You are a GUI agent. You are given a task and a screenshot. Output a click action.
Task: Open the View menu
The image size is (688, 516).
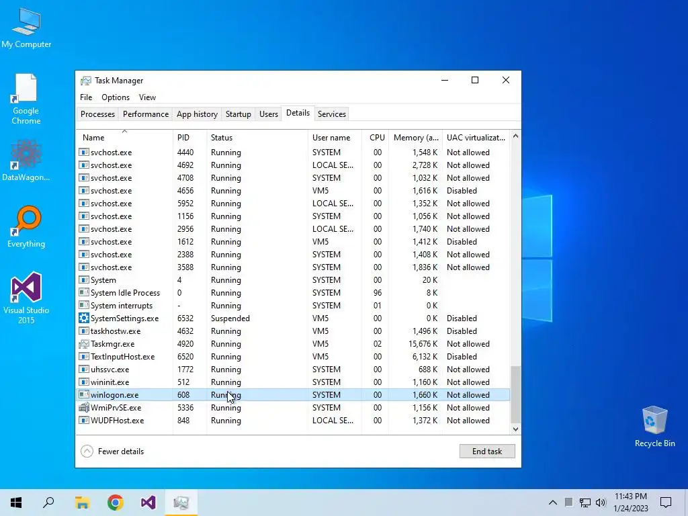[147, 97]
